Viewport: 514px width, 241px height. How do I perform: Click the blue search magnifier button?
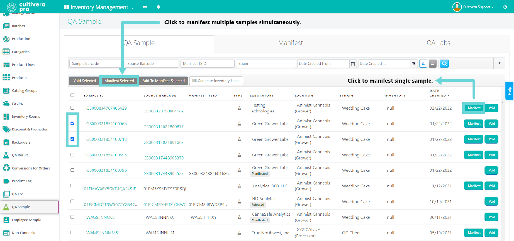pos(444,64)
